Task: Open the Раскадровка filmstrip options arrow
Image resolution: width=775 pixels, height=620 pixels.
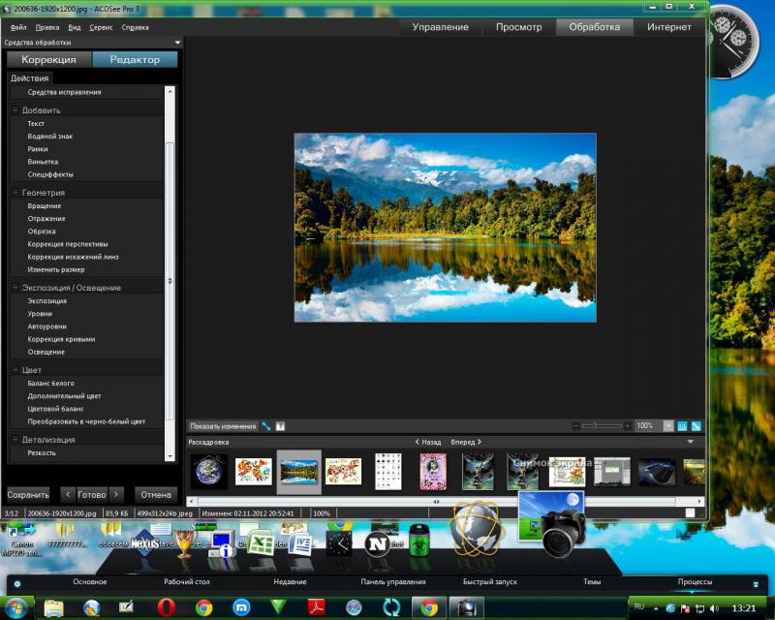Action: [x=691, y=442]
